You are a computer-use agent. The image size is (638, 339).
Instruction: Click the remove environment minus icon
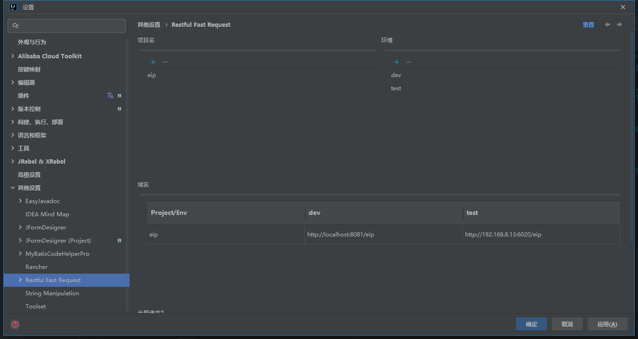click(409, 62)
